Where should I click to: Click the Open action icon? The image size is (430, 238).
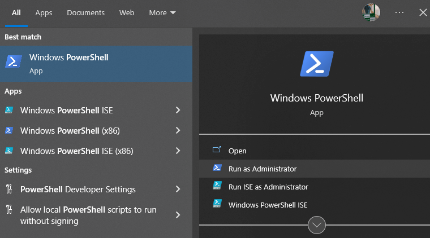(x=217, y=150)
